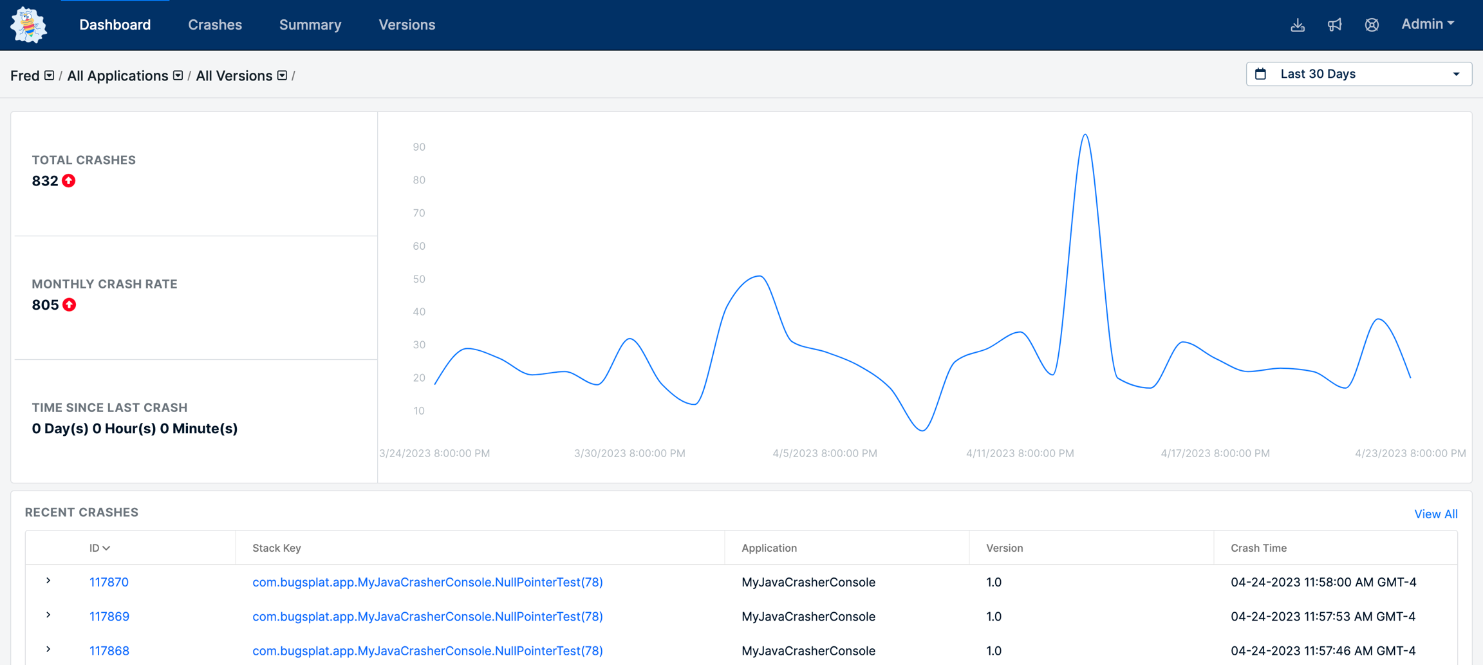Open the Versions tab
The image size is (1483, 665).
point(407,25)
